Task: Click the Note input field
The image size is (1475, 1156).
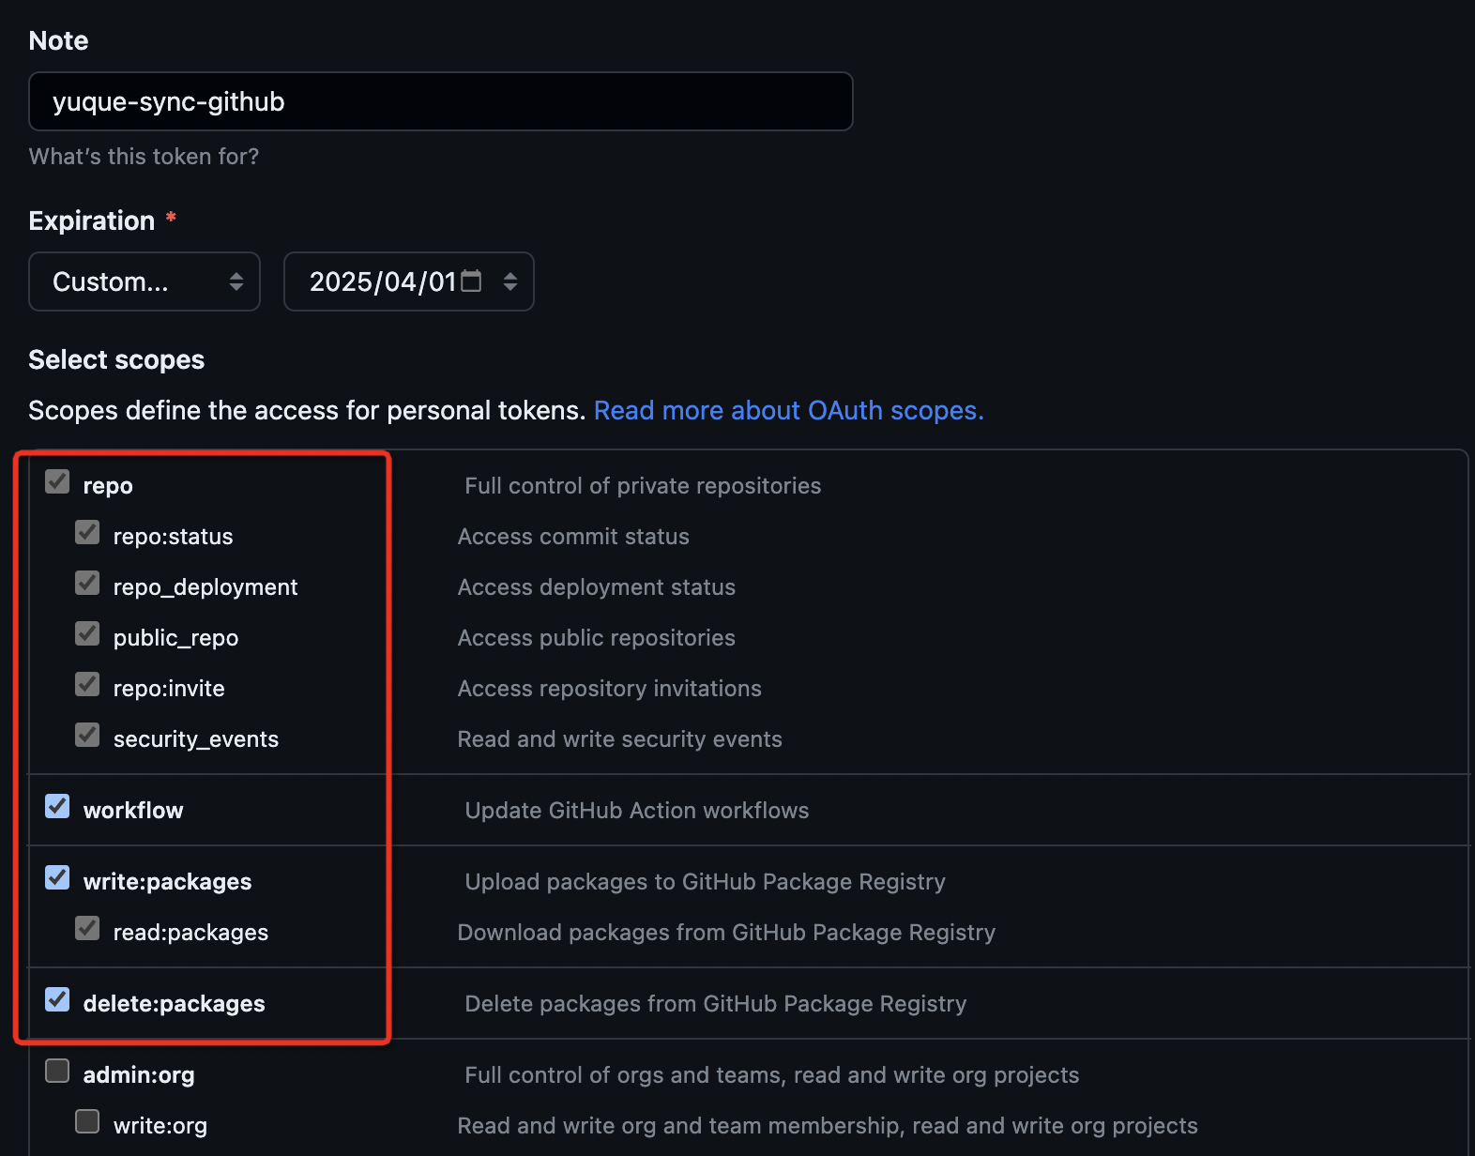Action: 440,101
